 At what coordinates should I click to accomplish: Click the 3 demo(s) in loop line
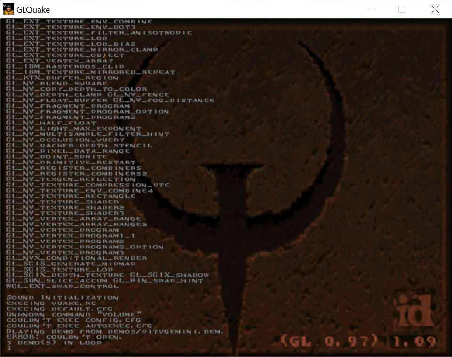[54, 343]
